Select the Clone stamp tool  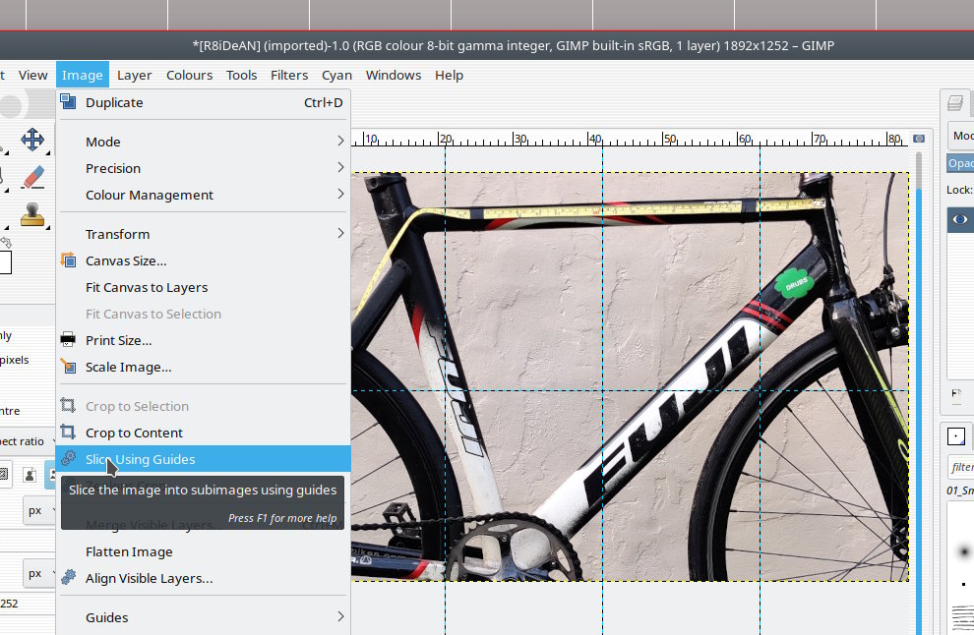click(x=32, y=214)
